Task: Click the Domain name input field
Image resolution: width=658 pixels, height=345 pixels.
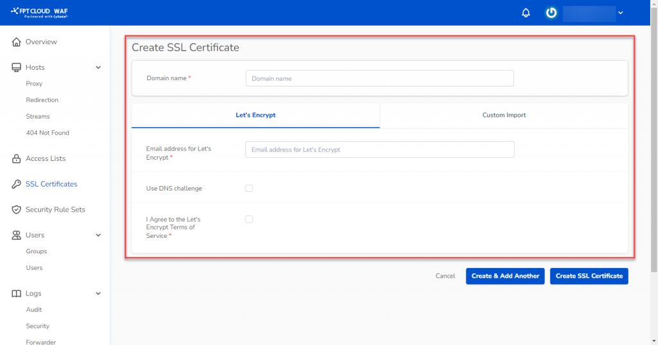Action: tap(379, 78)
